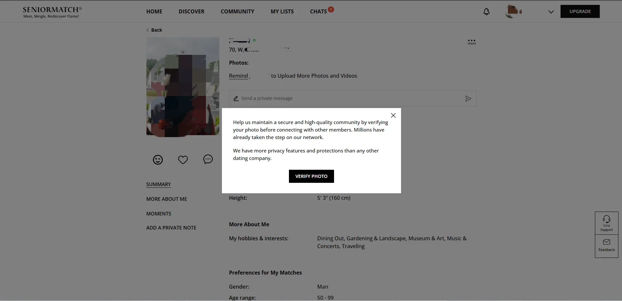Click the 'More About Me' heading
The height and width of the screenshot is (301, 622).
coord(249,225)
